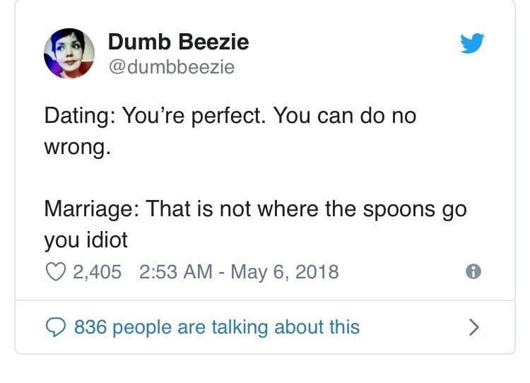Click the word "Marriage:" in the tweet
The height and width of the screenshot is (383, 530).
[91, 209]
